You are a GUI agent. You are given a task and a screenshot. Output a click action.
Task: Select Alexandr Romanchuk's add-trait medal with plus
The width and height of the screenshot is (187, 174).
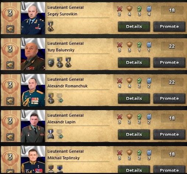tap(60, 98)
